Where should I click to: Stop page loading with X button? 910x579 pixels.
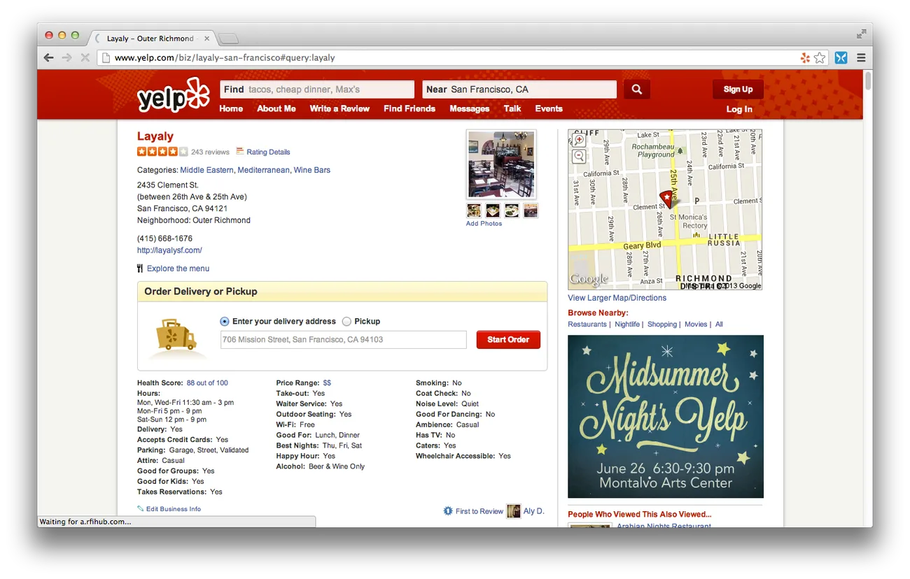pyautogui.click(x=85, y=57)
